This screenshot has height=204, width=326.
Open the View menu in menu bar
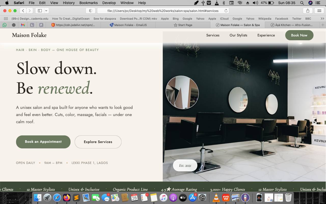point(54,3)
